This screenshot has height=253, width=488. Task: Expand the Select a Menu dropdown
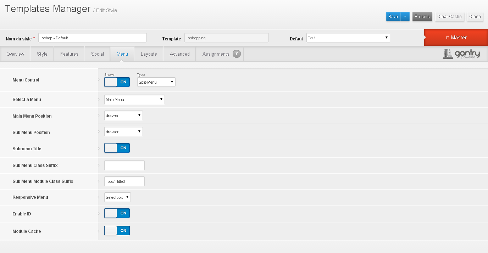(x=134, y=100)
